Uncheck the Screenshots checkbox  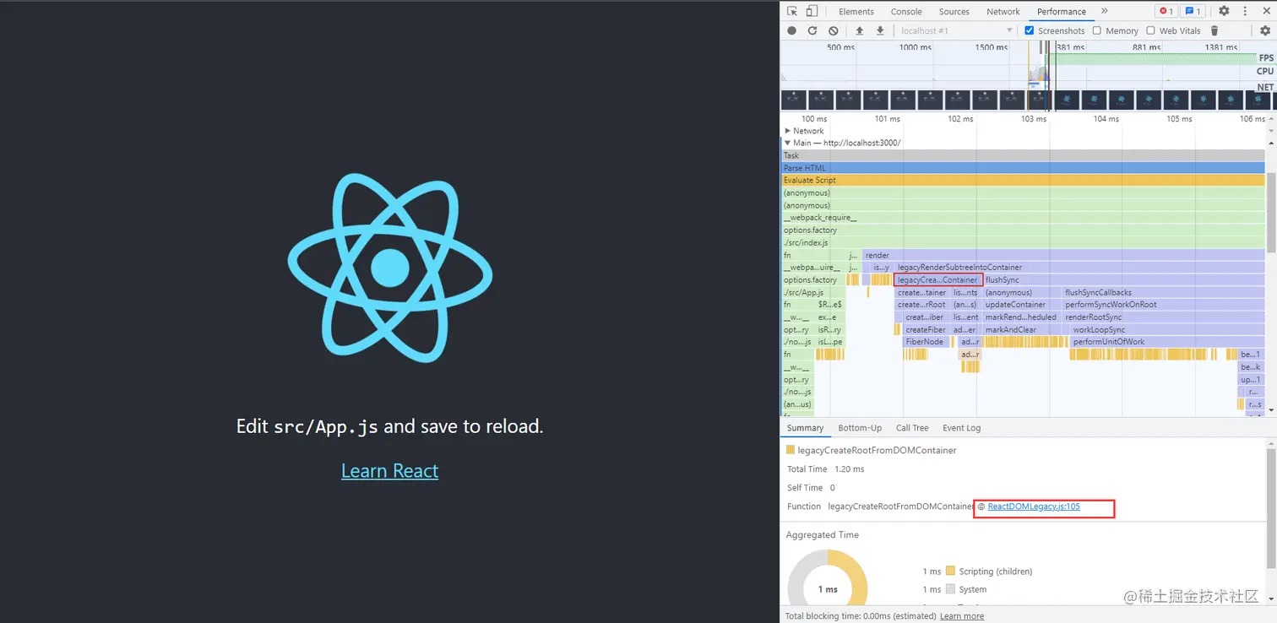1029,30
